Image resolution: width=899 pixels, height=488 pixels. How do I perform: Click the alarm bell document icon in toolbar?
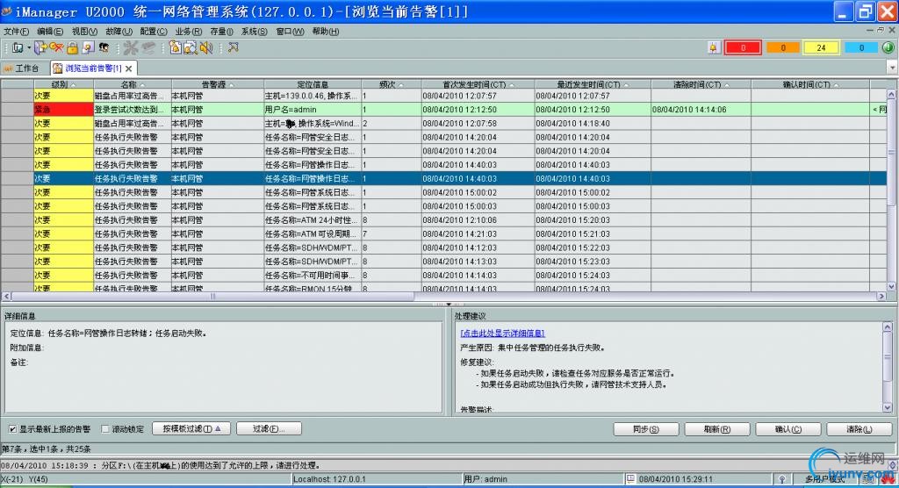175,48
